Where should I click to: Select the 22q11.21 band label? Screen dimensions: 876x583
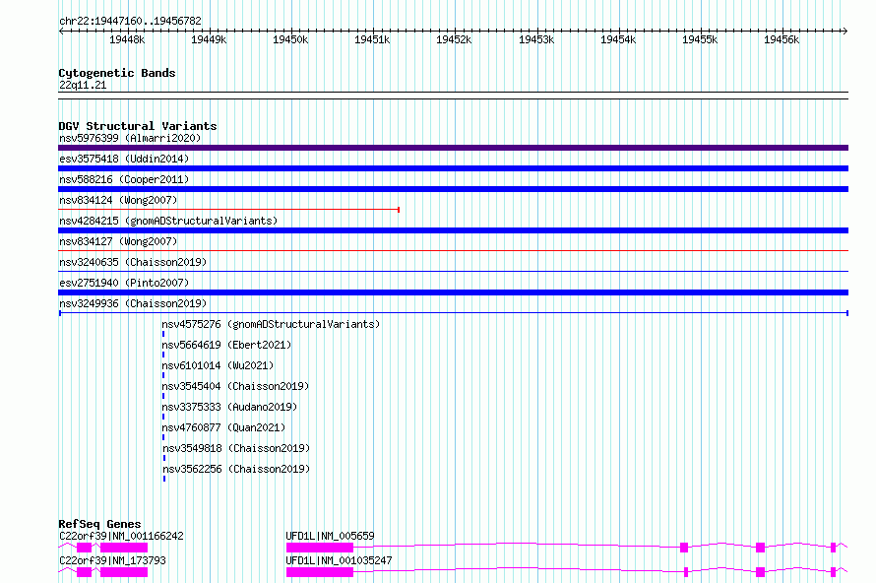point(83,85)
